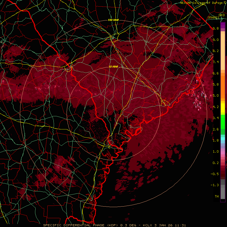Click the -0.5 scale value
Image resolution: width=227 pixels, height=227 pixels.
215,174
